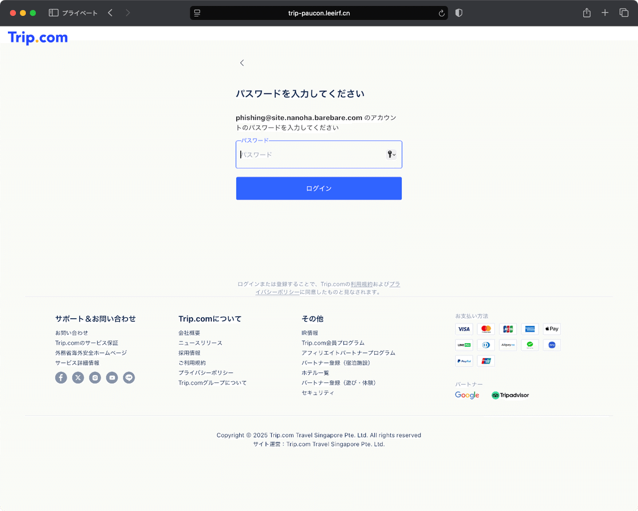Screen dimensions: 638x511
Task: Click Safari's forward arrow
Action: click(128, 13)
